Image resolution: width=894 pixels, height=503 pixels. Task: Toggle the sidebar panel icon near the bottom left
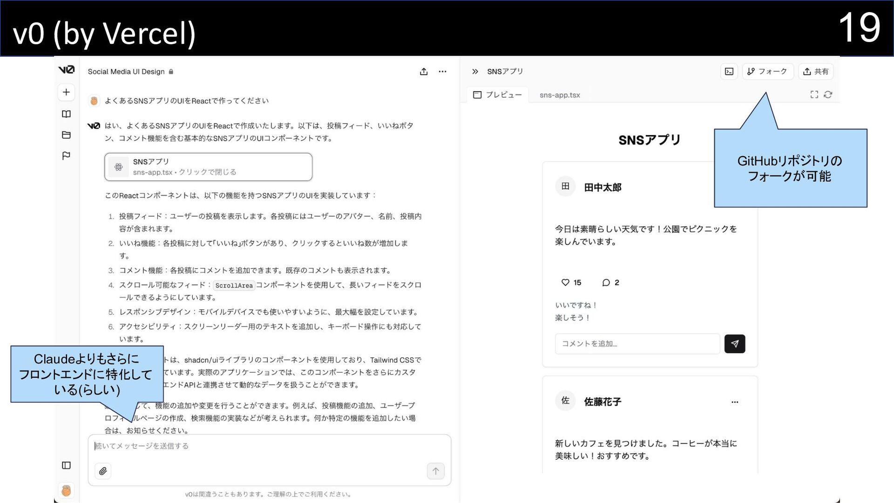[66, 465]
